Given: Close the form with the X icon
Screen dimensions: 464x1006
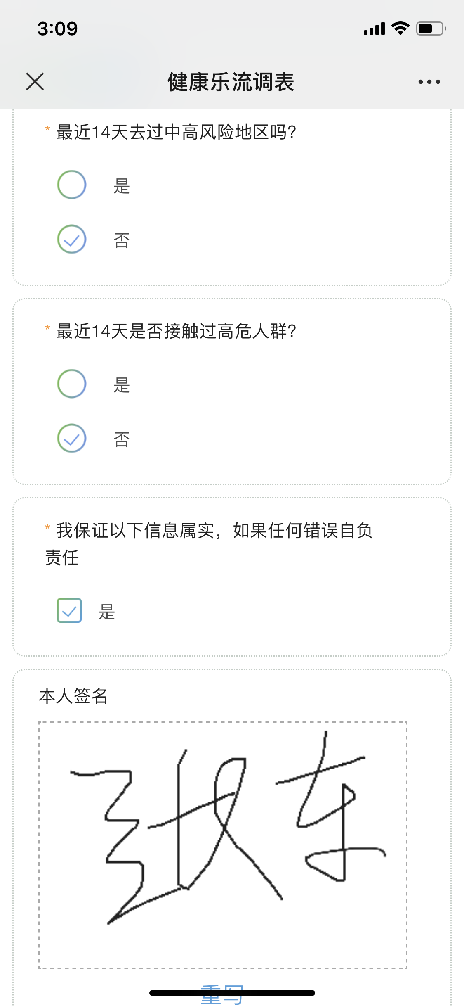Looking at the screenshot, I should 35,81.
